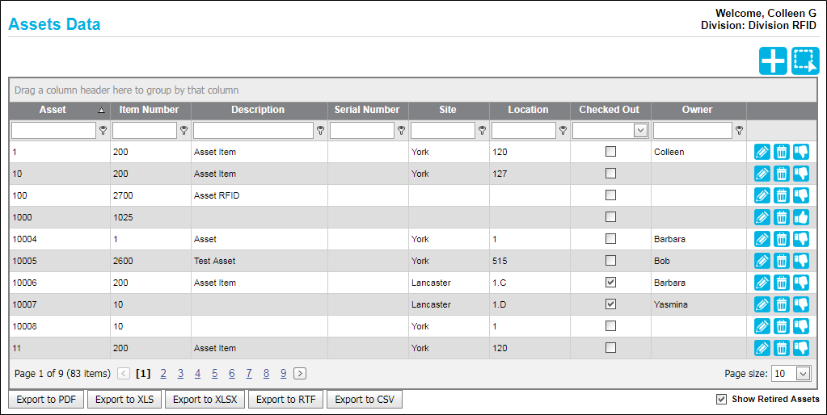This screenshot has width=827, height=415.
Task: Click filter icon next to Owner field
Action: (740, 131)
